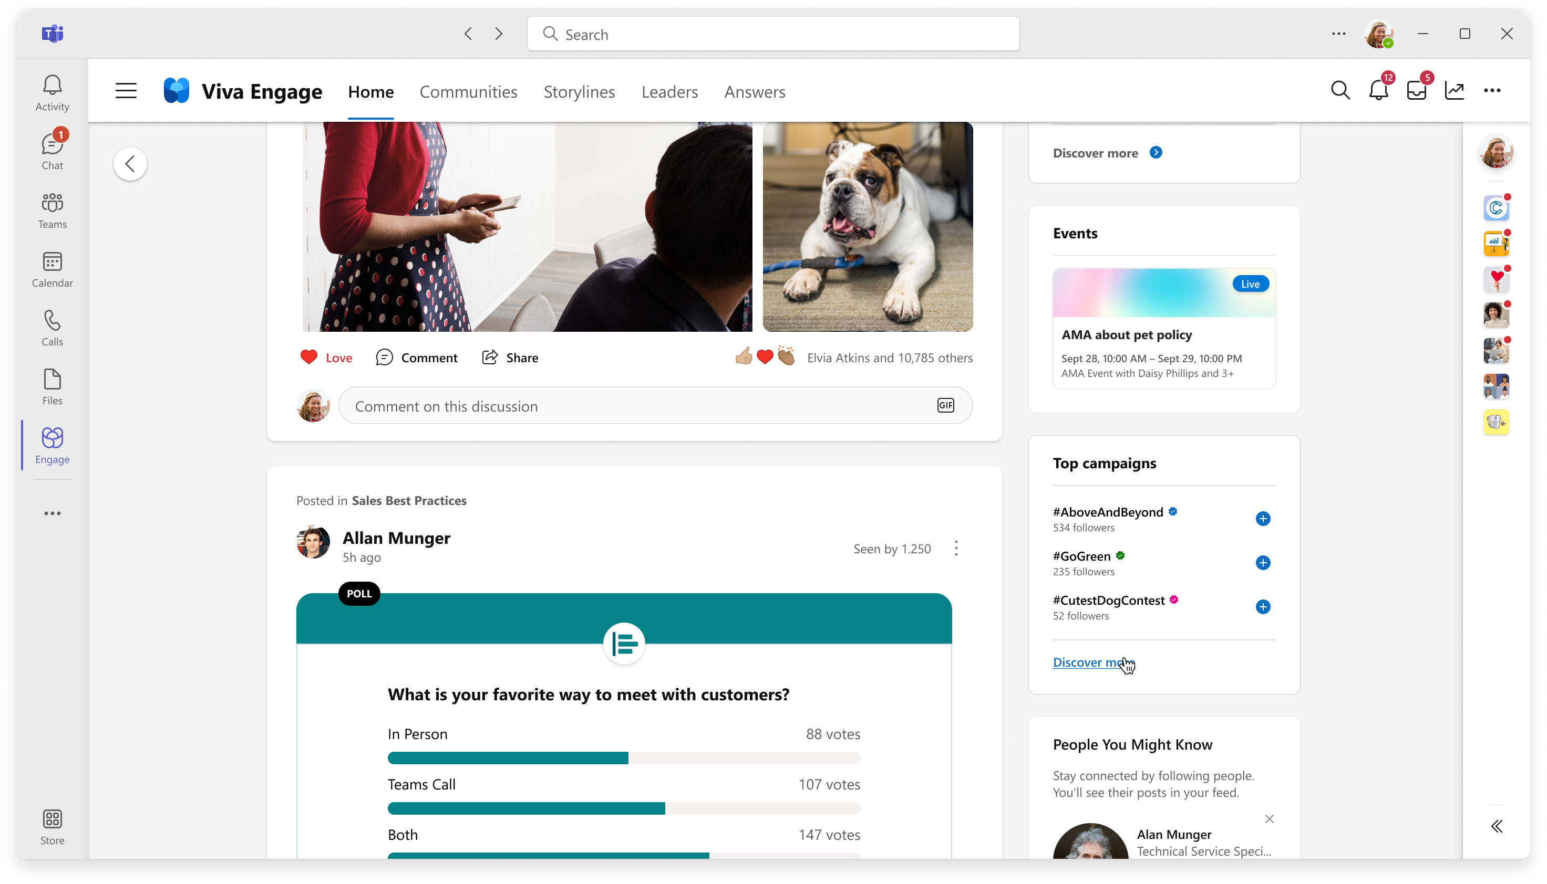Viewport: 1547px width, 884px height.
Task: Click comment input field on discussion
Action: pyautogui.click(x=657, y=405)
